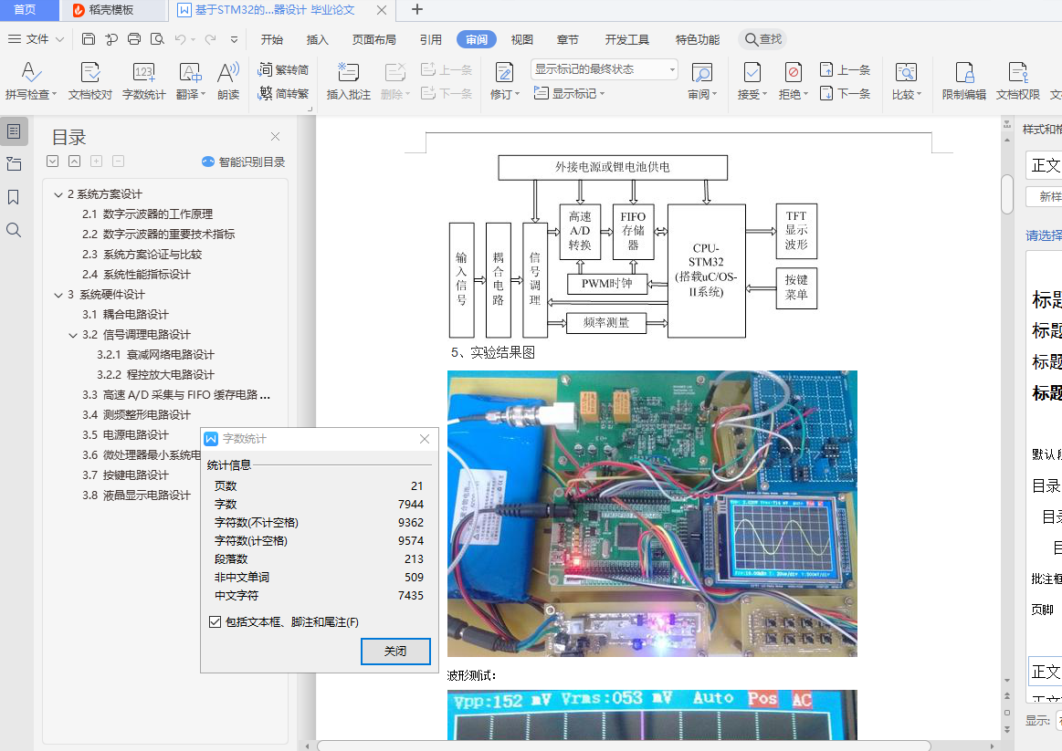Open the search icon in left sidebar

click(14, 230)
